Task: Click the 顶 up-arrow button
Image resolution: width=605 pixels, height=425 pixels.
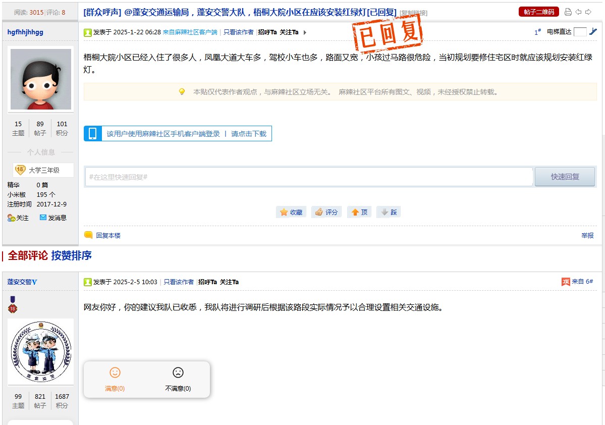Action: pyautogui.click(x=359, y=212)
